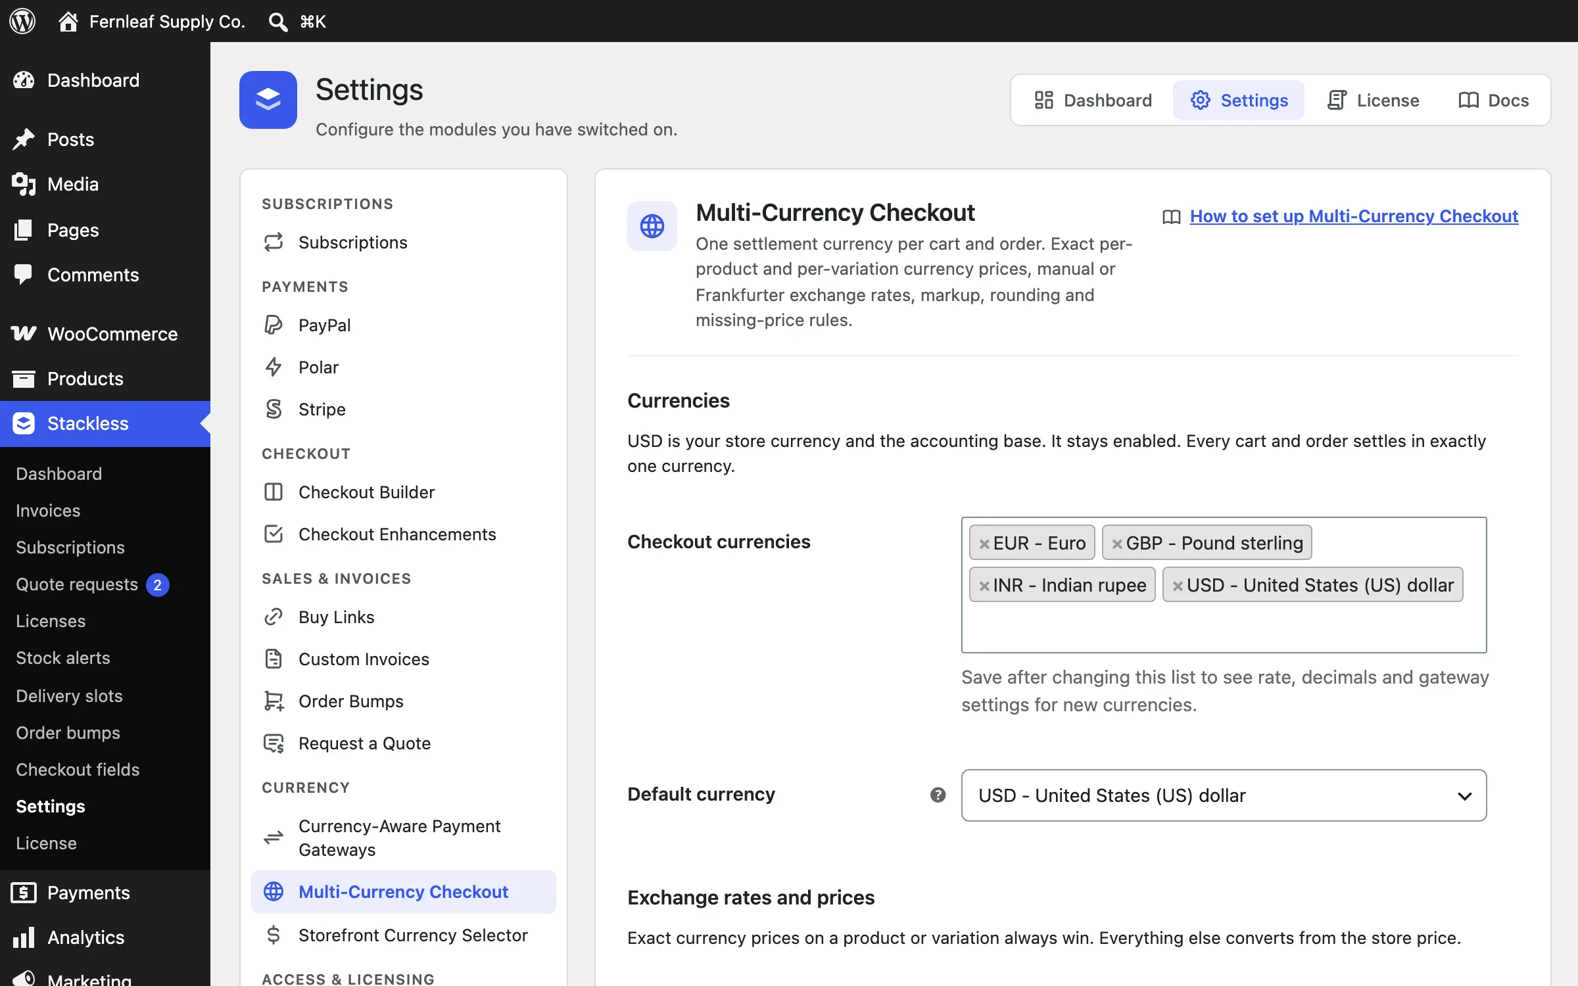
Task: Click the Stackless layers logo beside Settings title
Action: coord(268,100)
